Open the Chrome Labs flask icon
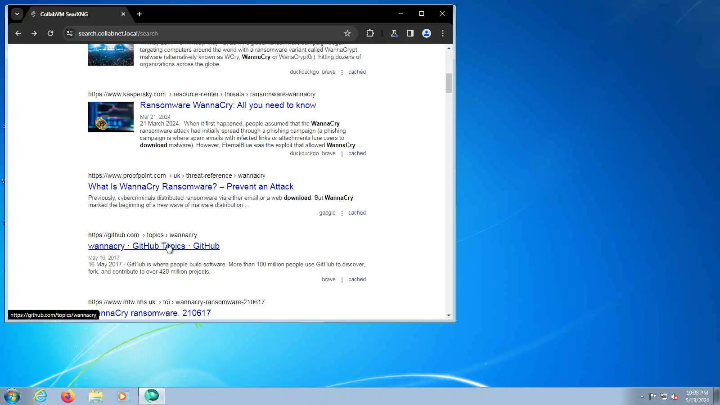This screenshot has height=405, width=720. (x=394, y=33)
